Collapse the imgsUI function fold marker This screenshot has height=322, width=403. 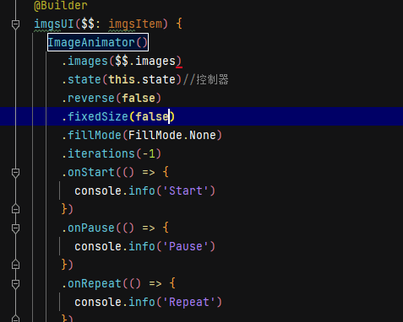click(x=15, y=24)
